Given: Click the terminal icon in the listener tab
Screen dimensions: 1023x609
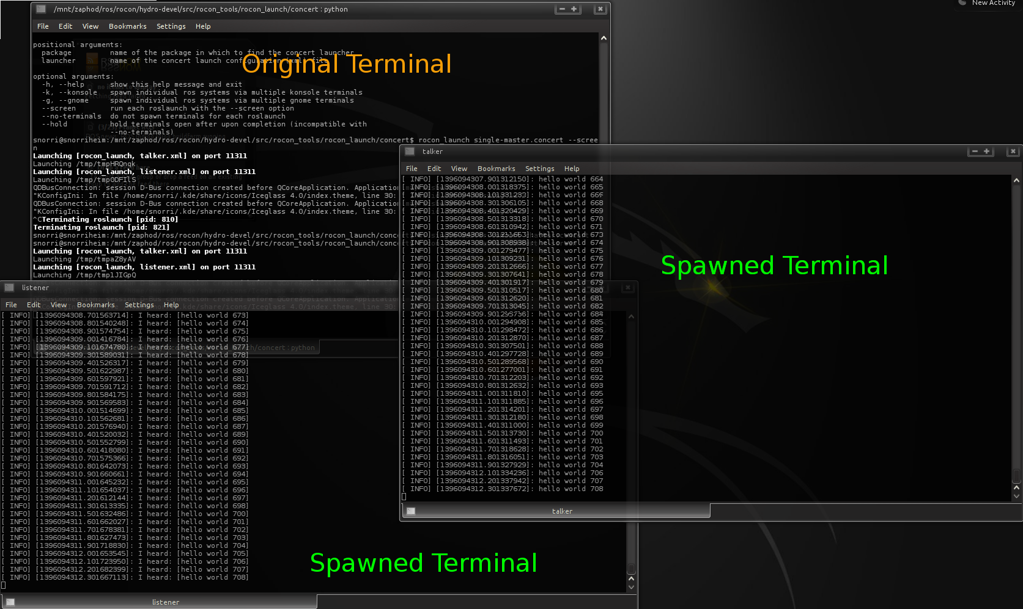Looking at the screenshot, I should point(10,602).
